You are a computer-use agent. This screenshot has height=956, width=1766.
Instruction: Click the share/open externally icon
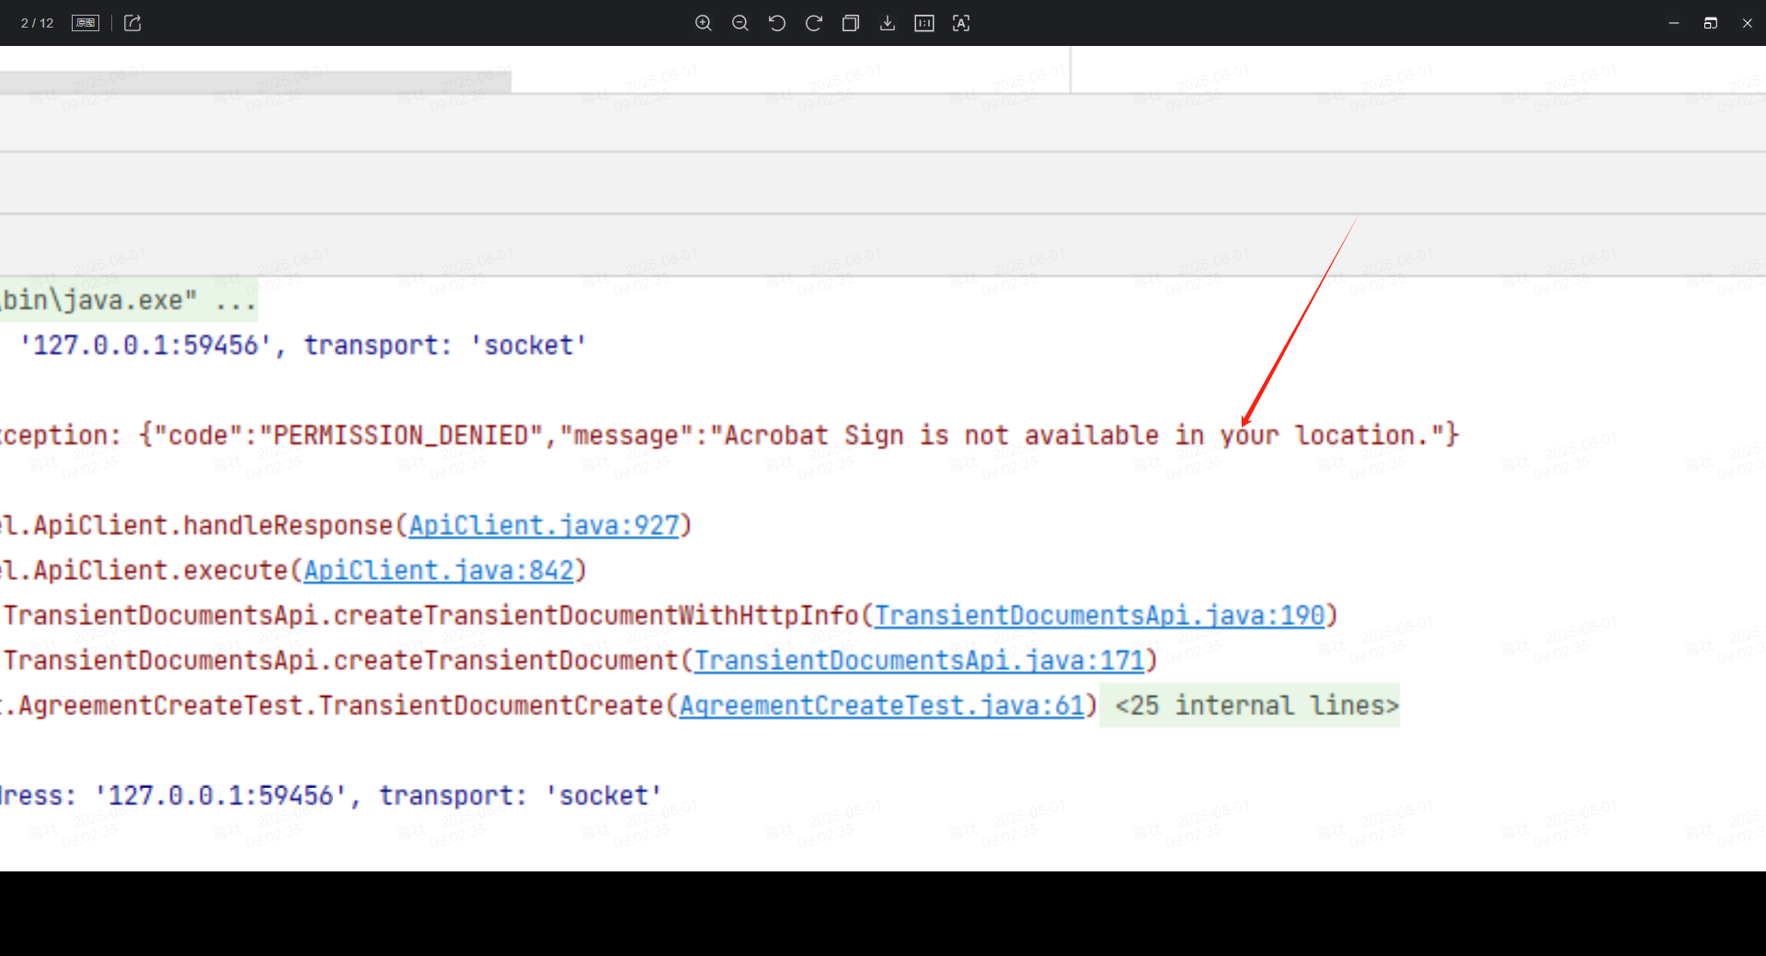(132, 23)
